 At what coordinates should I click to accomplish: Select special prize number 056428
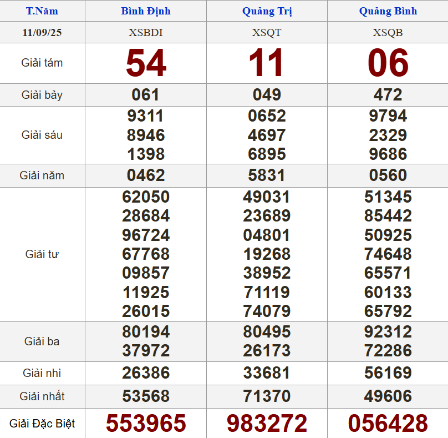point(388,424)
